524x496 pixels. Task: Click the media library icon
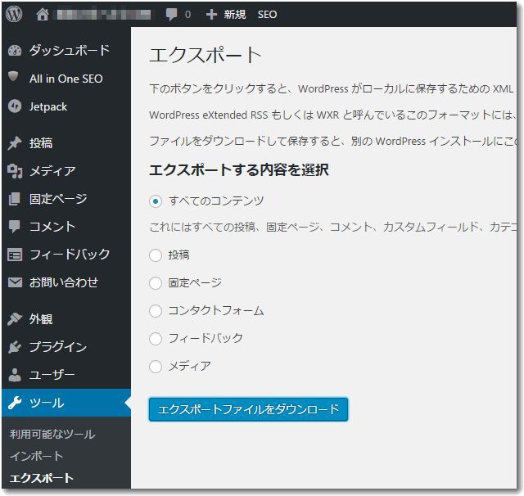coord(15,171)
